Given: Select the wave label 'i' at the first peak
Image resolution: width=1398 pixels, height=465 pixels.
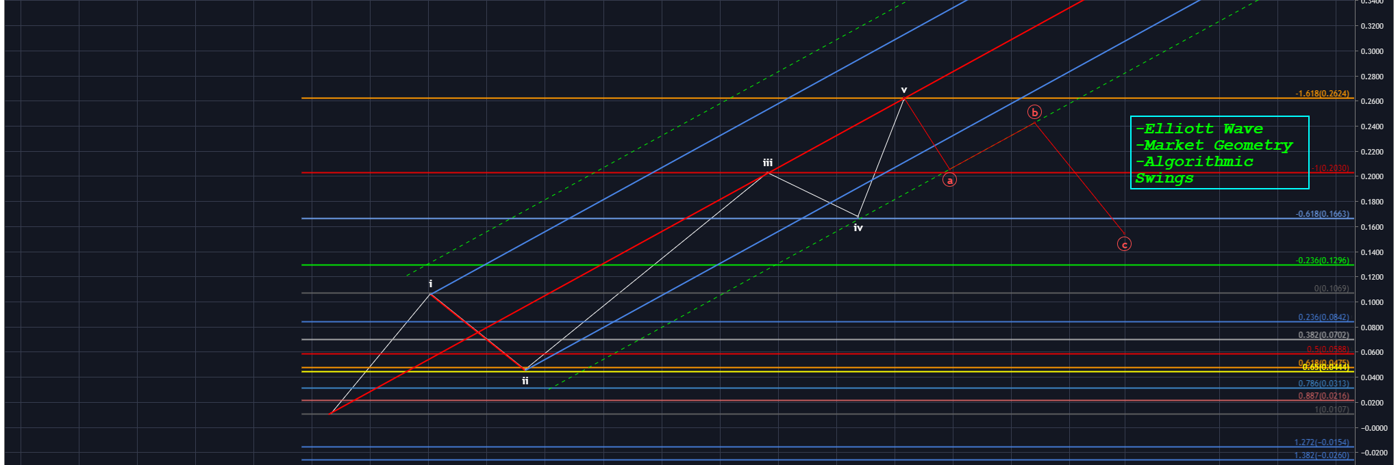Looking at the screenshot, I should pyautogui.click(x=430, y=284).
